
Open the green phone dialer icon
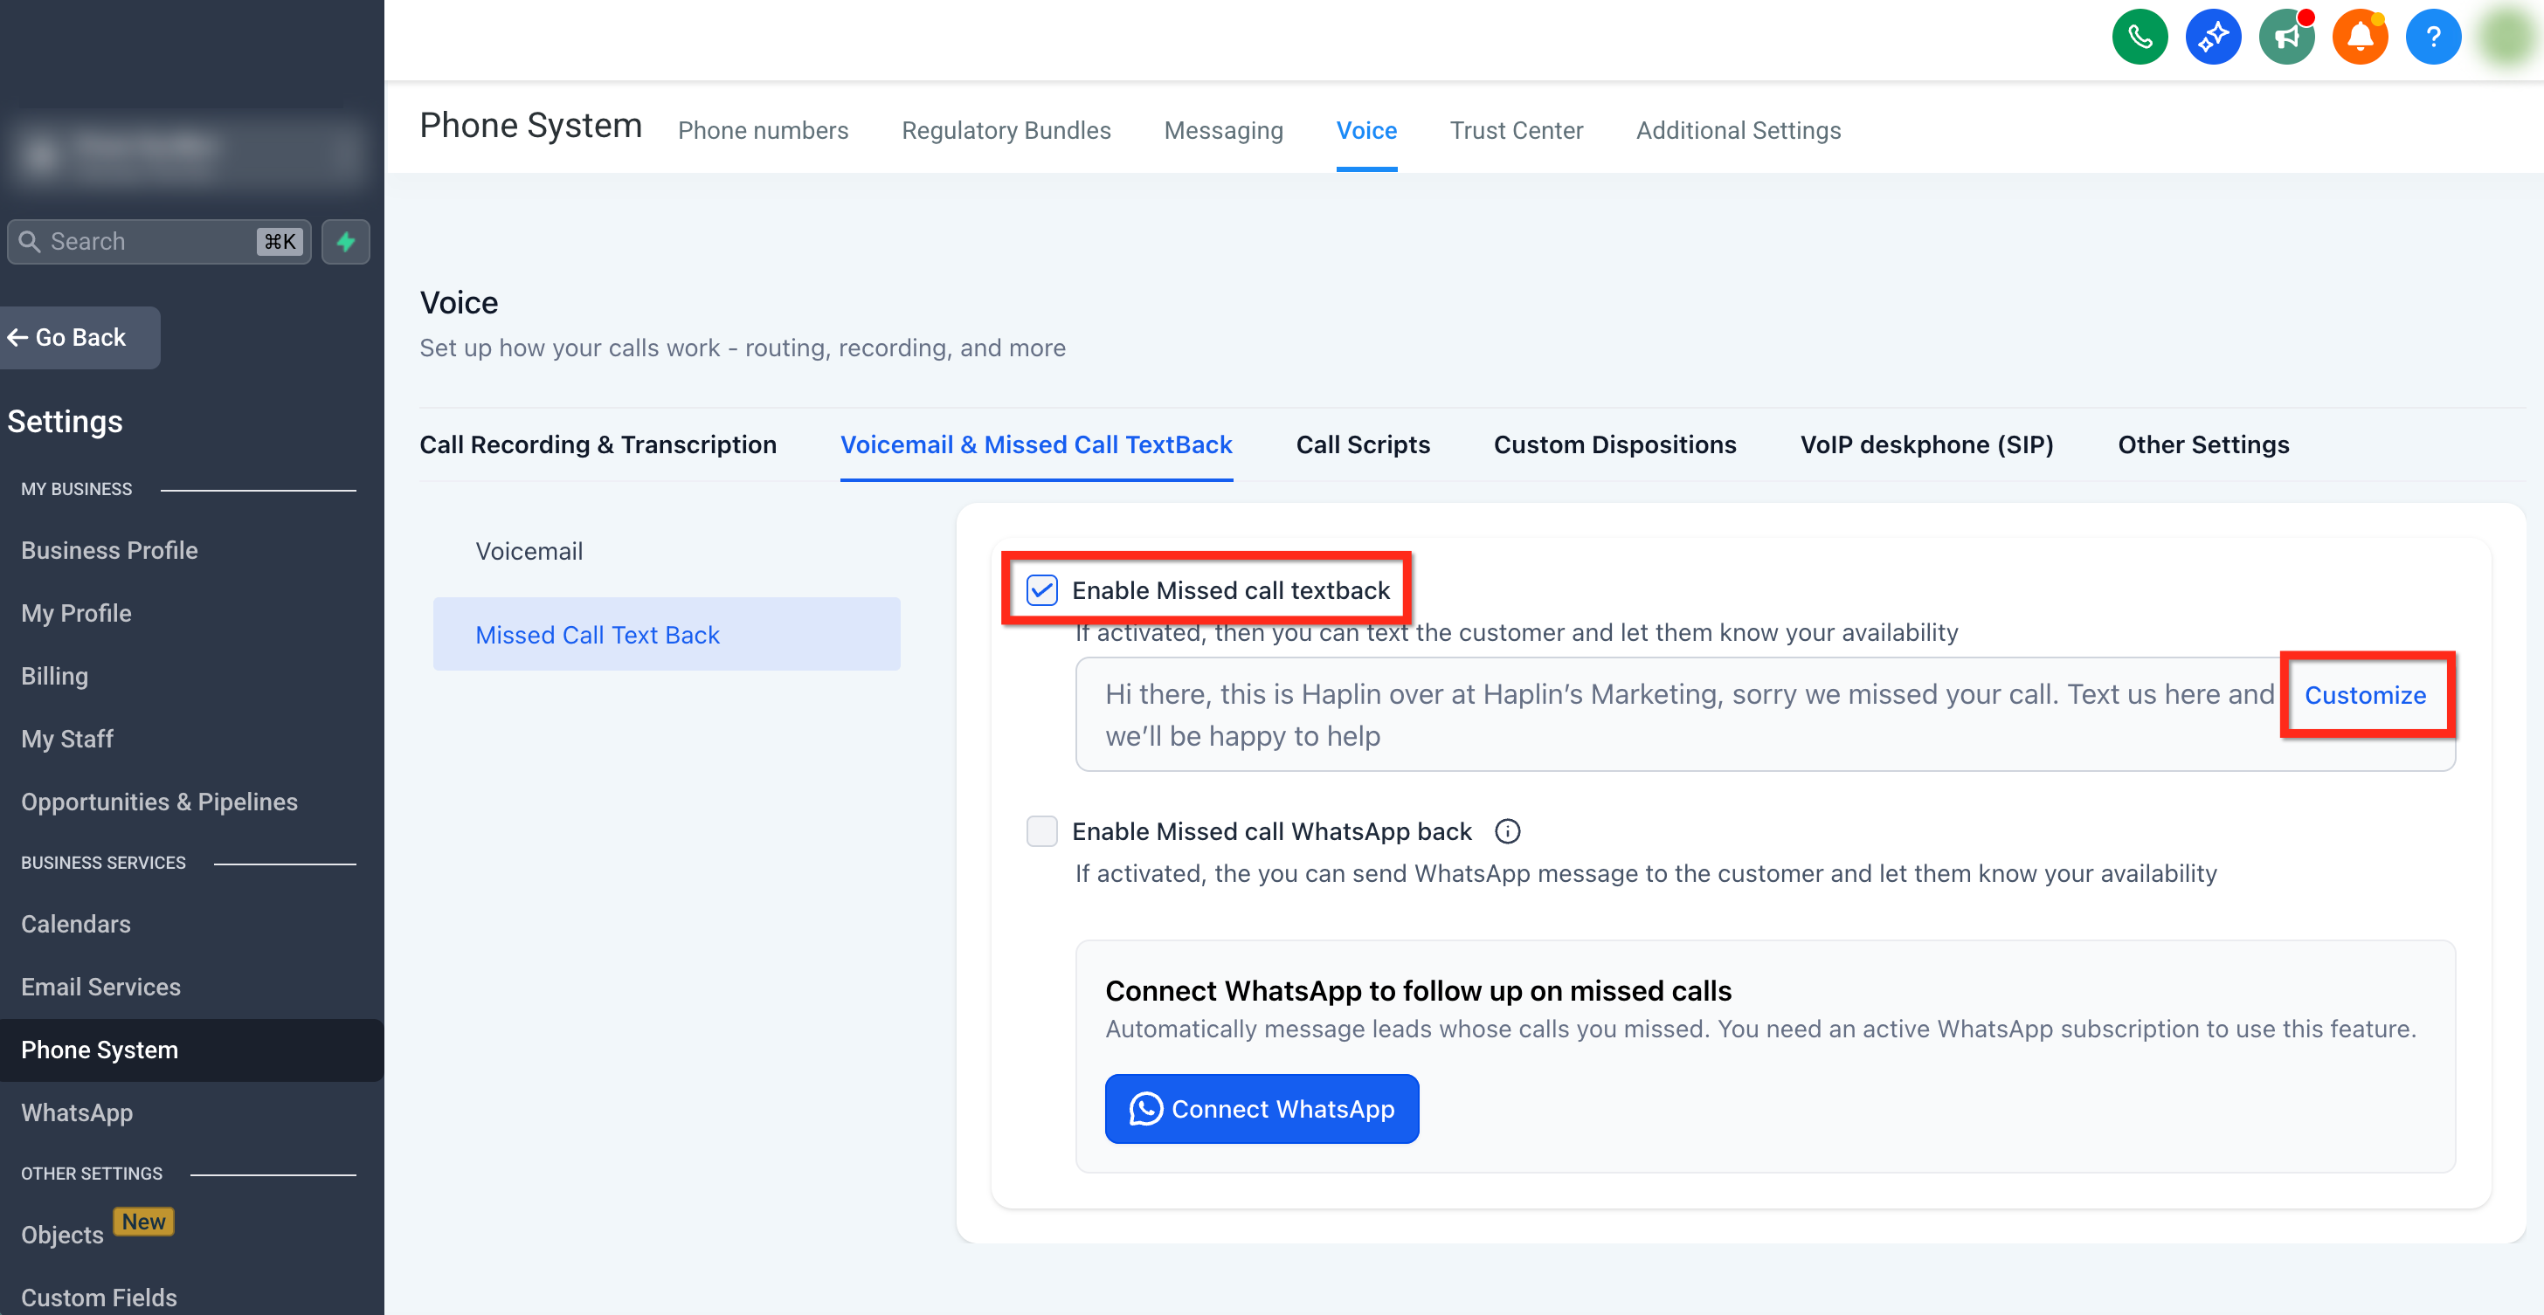coord(2140,38)
